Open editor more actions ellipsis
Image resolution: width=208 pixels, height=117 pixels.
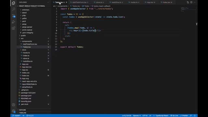pyautogui.click(x=195, y=2)
